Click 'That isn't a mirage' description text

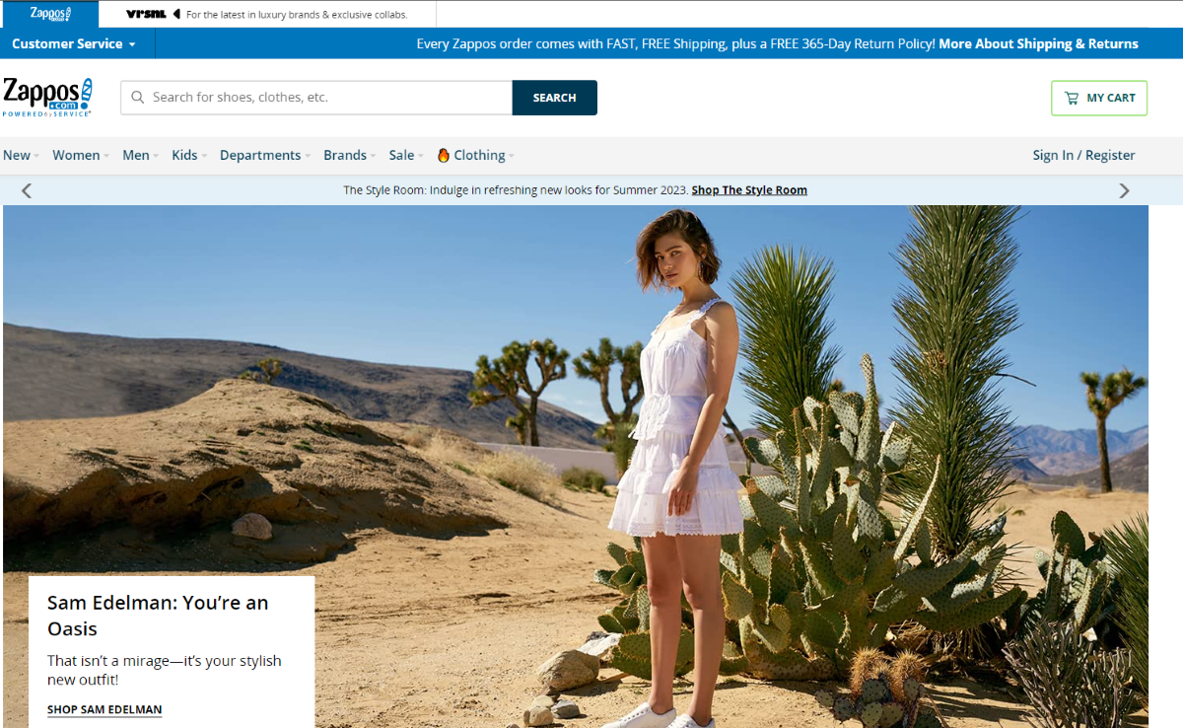[165, 670]
